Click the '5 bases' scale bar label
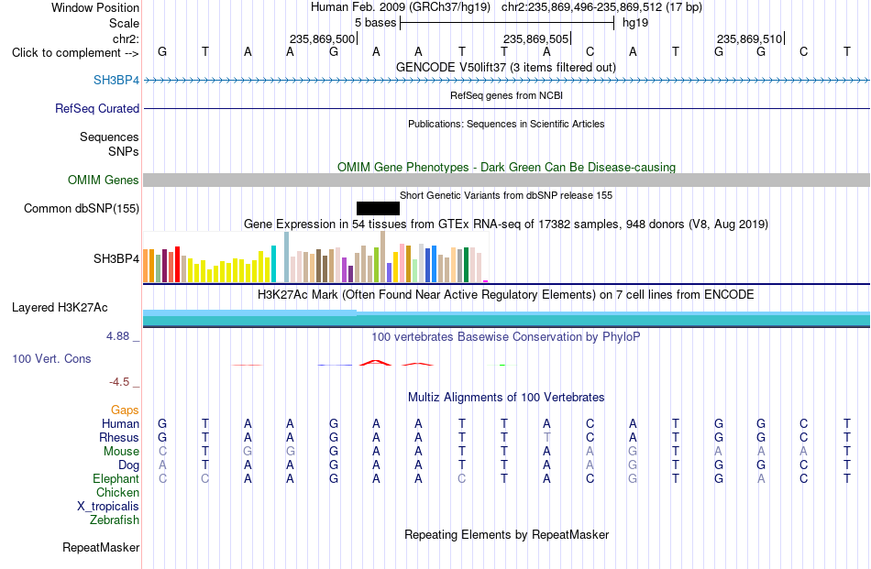 pos(376,23)
